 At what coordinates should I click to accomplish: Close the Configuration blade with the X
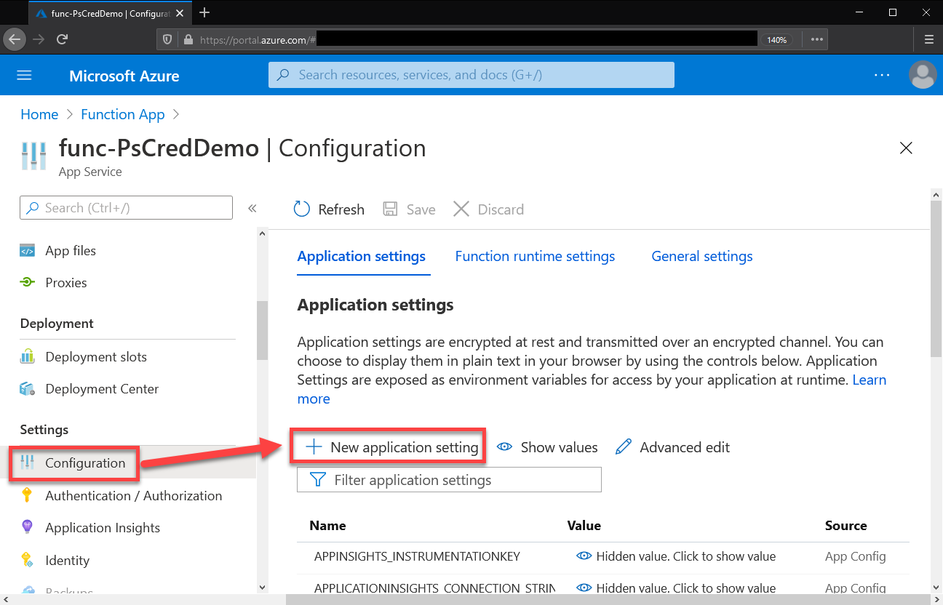(x=906, y=148)
